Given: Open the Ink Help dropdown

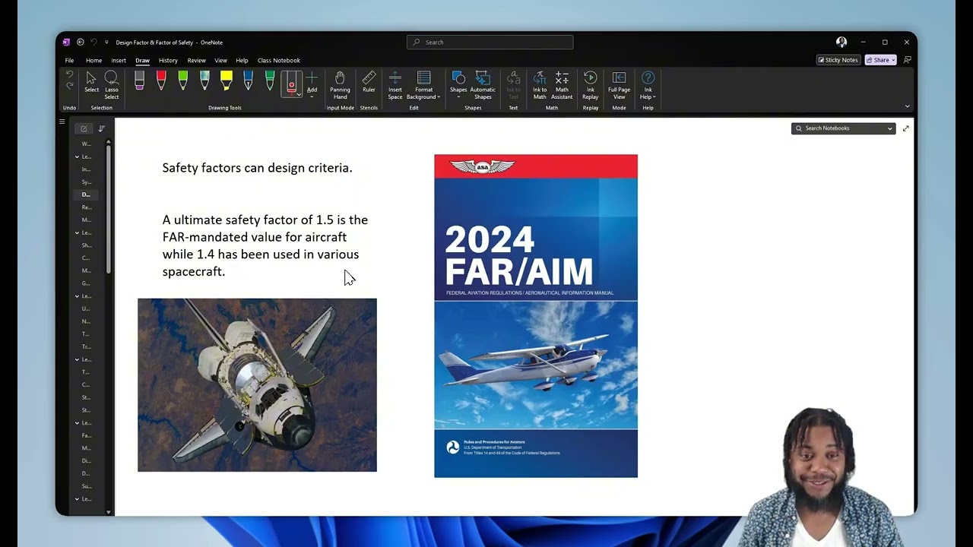Looking at the screenshot, I should click(x=648, y=84).
